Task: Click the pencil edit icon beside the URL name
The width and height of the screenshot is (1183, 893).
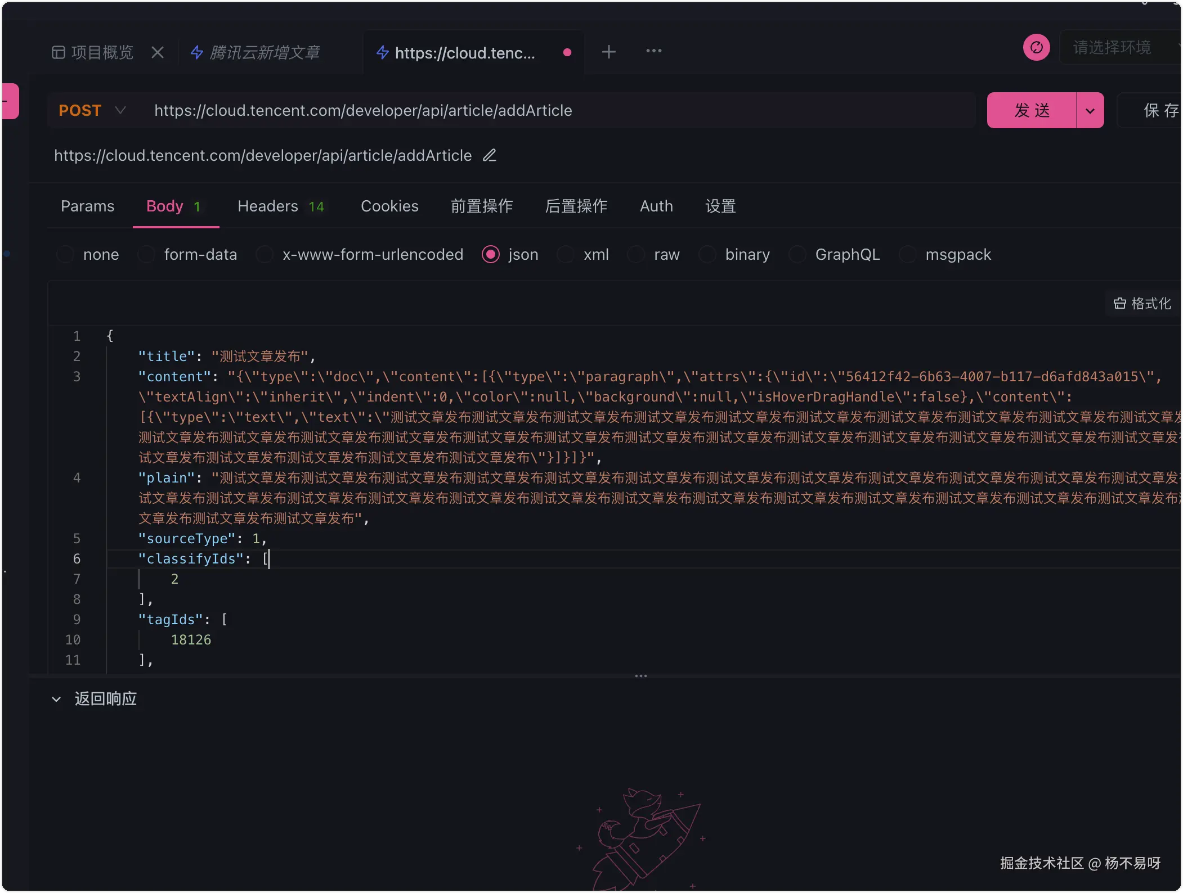Action: pos(489,155)
